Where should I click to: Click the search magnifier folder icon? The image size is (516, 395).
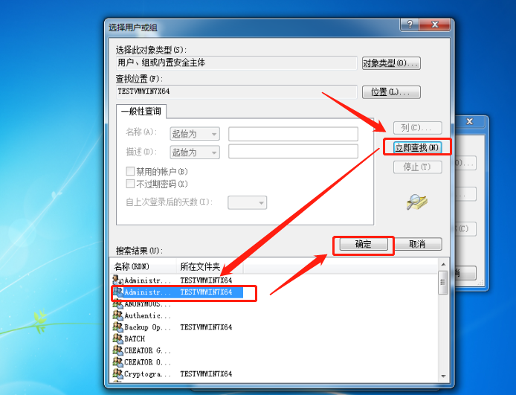click(x=416, y=202)
